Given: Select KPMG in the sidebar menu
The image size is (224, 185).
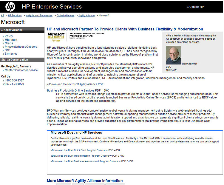Looking at the screenshot, I should point(9,36).
